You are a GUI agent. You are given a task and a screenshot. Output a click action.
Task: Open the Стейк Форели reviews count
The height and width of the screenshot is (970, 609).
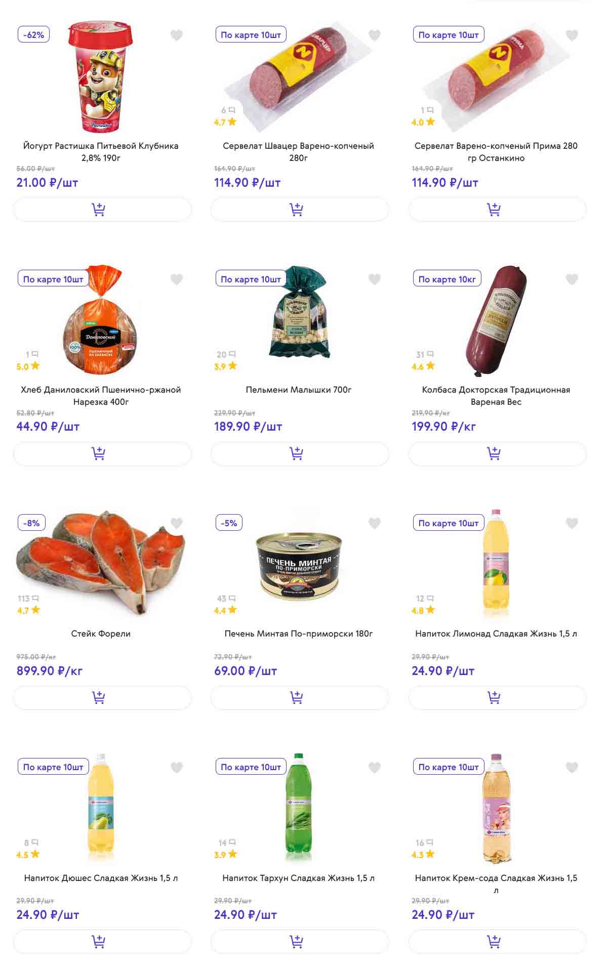[28, 599]
